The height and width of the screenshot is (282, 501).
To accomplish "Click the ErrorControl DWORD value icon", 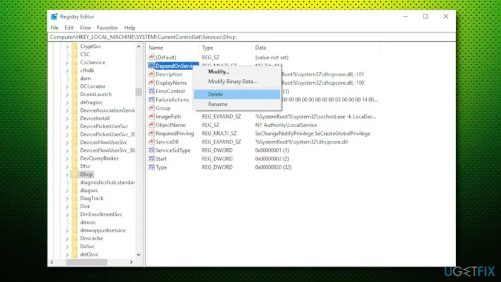I will 151,91.
